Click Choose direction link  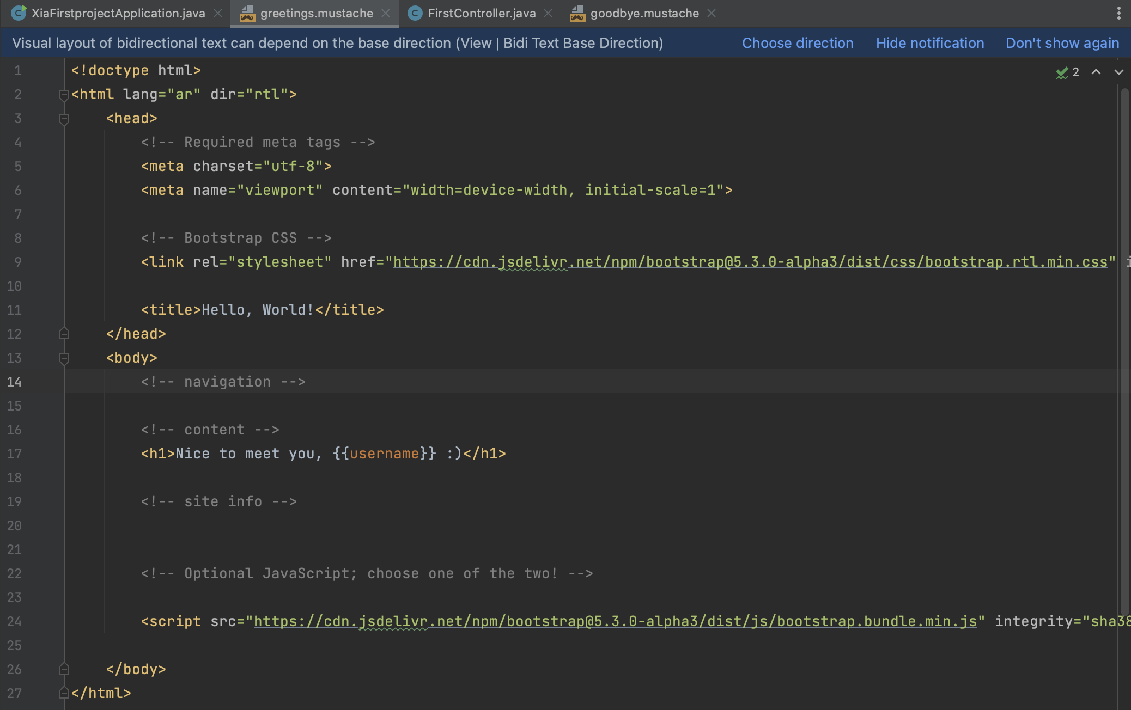click(798, 43)
